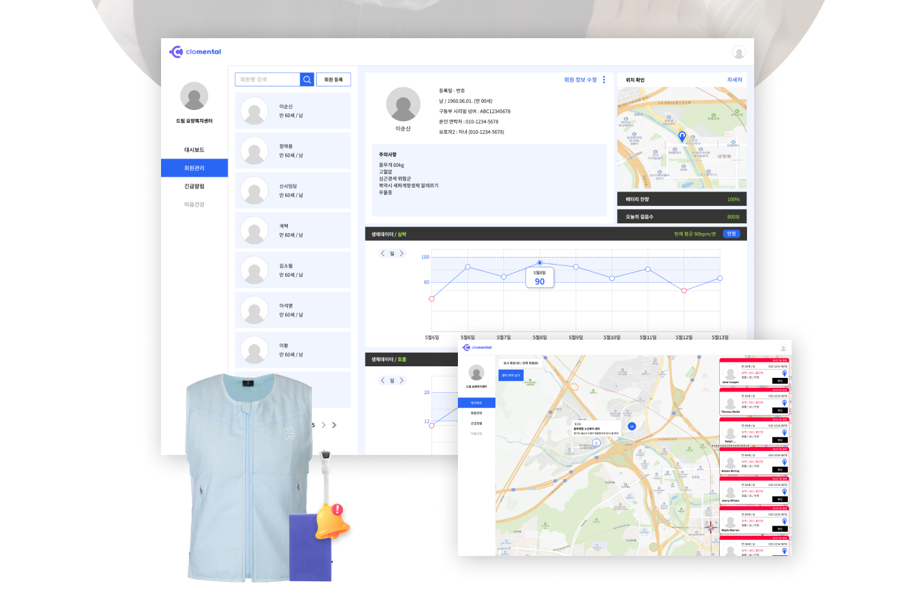Click the clomental logo in main window
Viewport: 910px width, 609px height.
(195, 52)
